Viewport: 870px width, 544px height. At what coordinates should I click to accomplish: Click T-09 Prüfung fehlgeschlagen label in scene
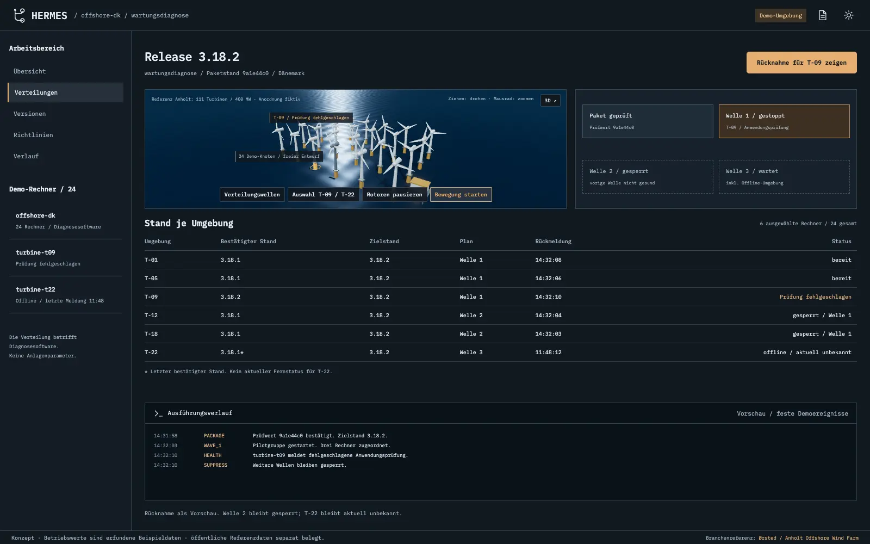(x=312, y=118)
